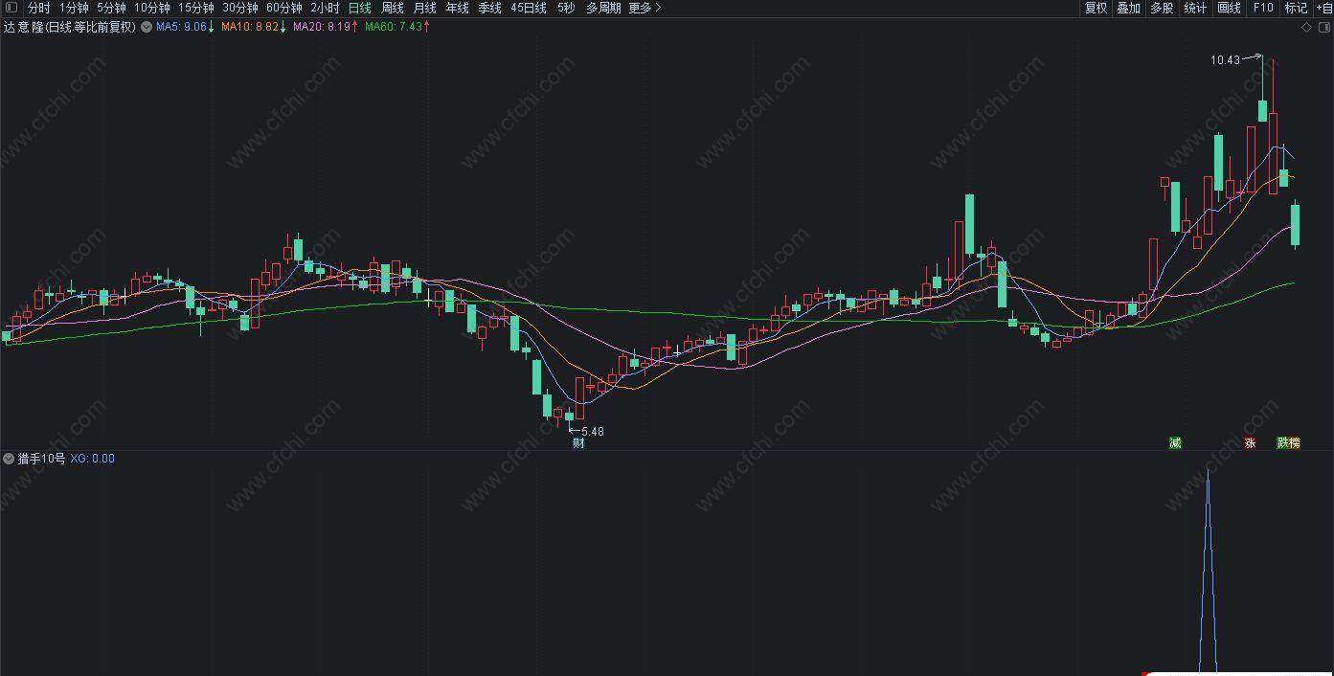Click the MA5: 9.06 label
This screenshot has width=1334, height=676.
point(184,27)
